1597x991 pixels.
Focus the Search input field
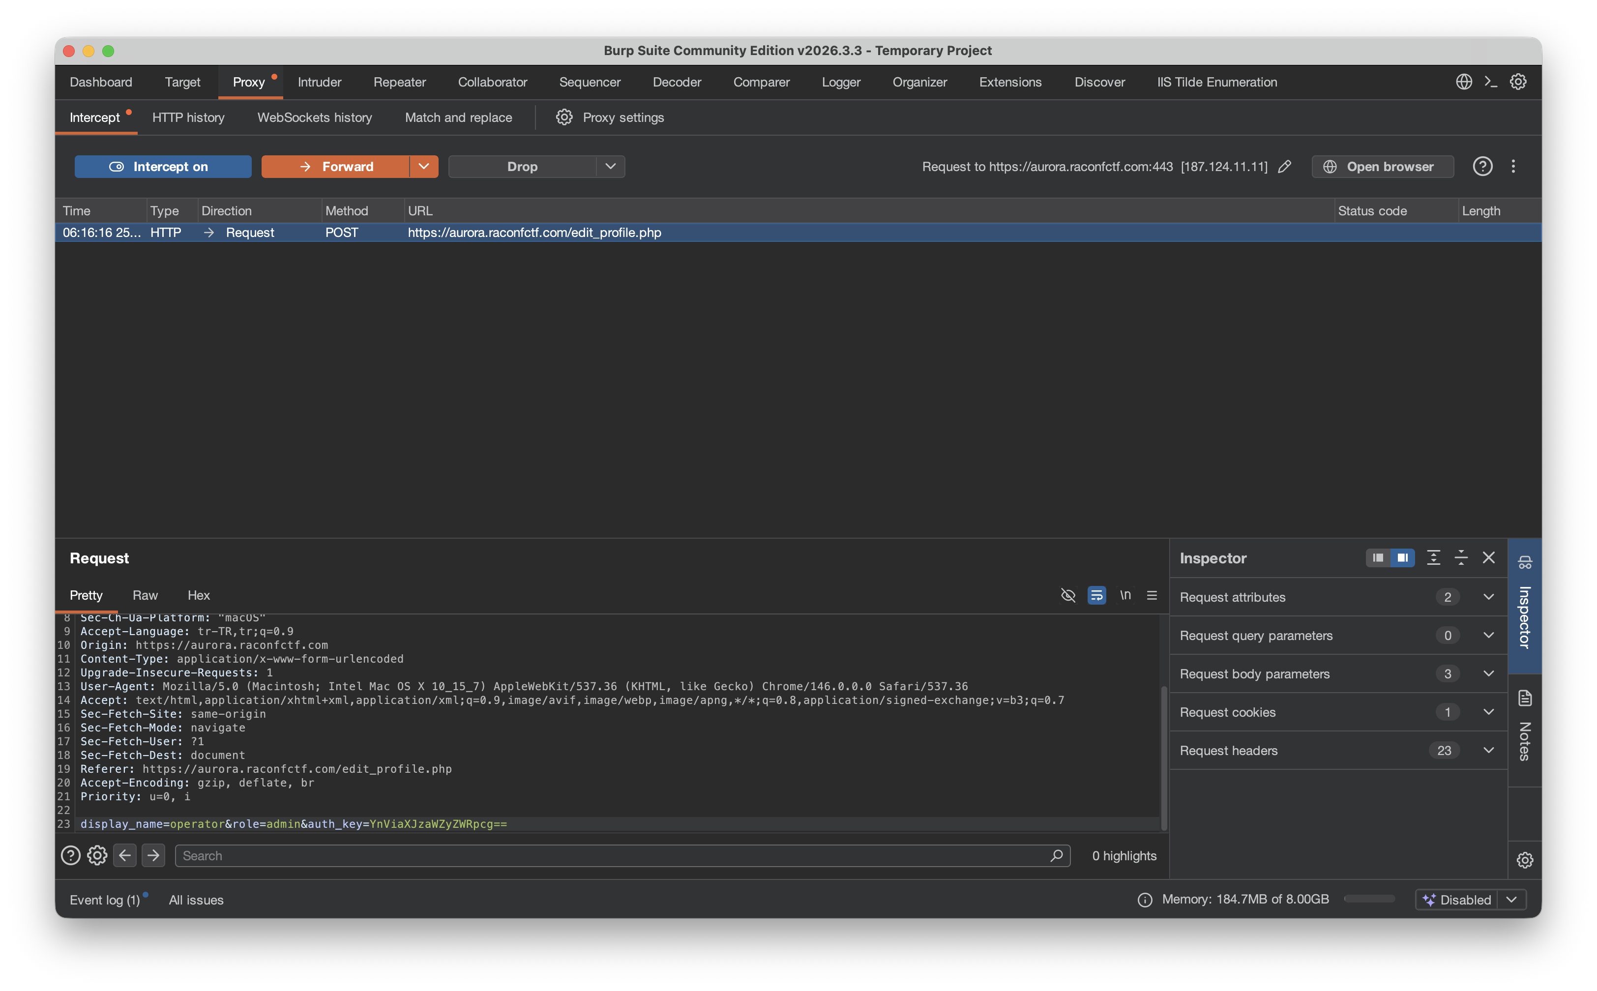[x=622, y=855]
